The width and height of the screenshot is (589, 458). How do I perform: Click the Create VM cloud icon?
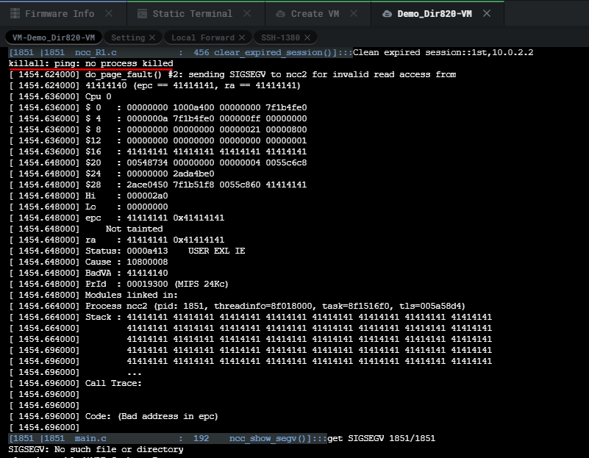click(x=280, y=14)
